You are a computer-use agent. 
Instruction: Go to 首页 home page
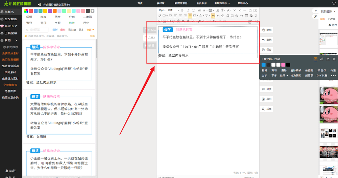click(x=140, y=3)
